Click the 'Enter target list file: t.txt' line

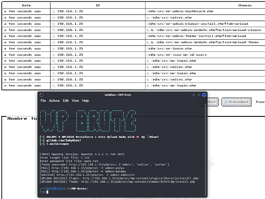pyautogui.click(x=65, y=158)
